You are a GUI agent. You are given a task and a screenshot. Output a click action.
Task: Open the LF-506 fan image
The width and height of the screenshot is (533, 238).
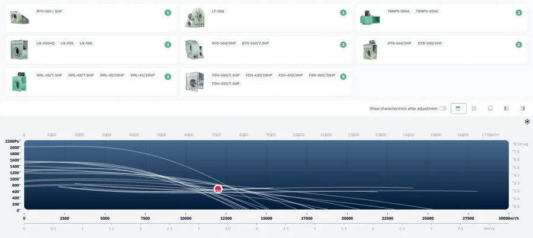[x=195, y=18]
